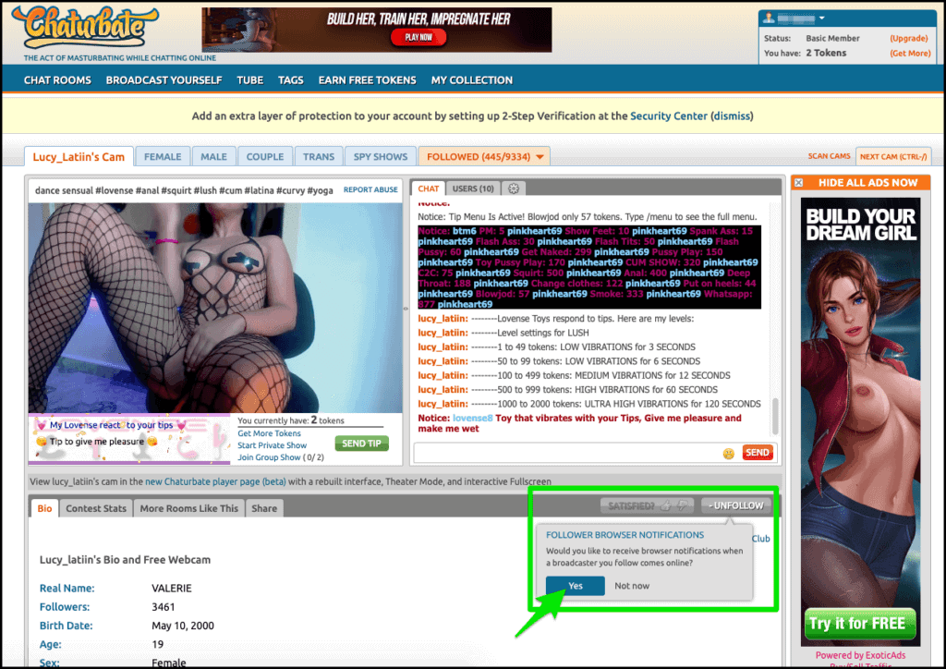Dismiss the 2-Step Verification notice
This screenshot has height=669, width=946.
point(732,116)
